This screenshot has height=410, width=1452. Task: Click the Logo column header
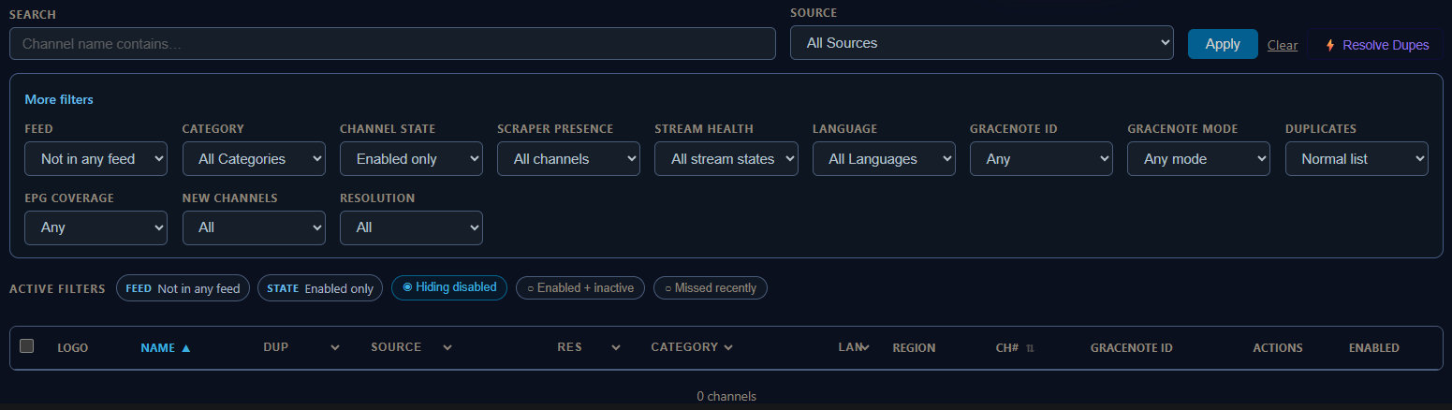click(x=72, y=347)
